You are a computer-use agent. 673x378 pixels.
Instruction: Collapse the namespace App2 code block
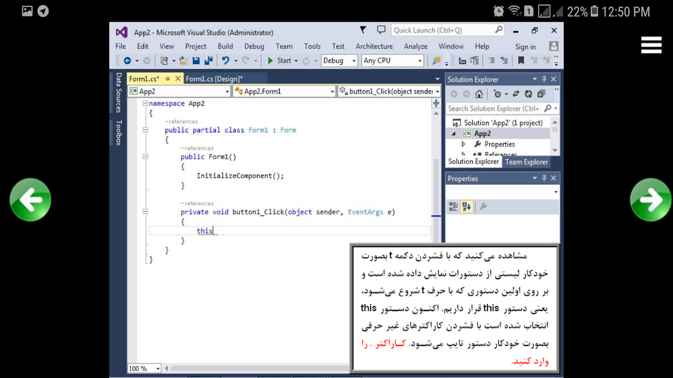pyautogui.click(x=145, y=103)
